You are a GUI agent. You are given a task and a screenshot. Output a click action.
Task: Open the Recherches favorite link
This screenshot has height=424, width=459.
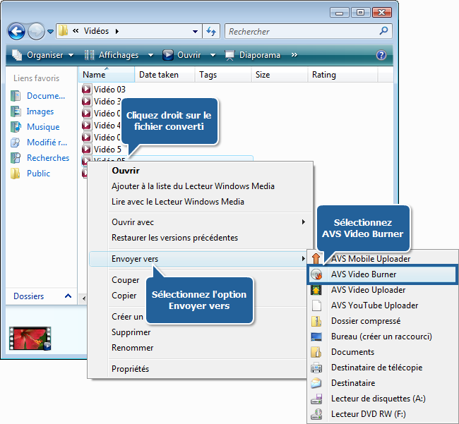coord(48,158)
